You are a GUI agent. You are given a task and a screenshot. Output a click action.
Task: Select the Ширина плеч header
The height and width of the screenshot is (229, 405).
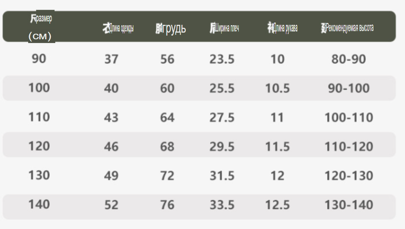click(x=224, y=28)
